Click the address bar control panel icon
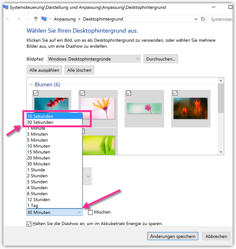Screen dimensions: 236x249 [44, 19]
